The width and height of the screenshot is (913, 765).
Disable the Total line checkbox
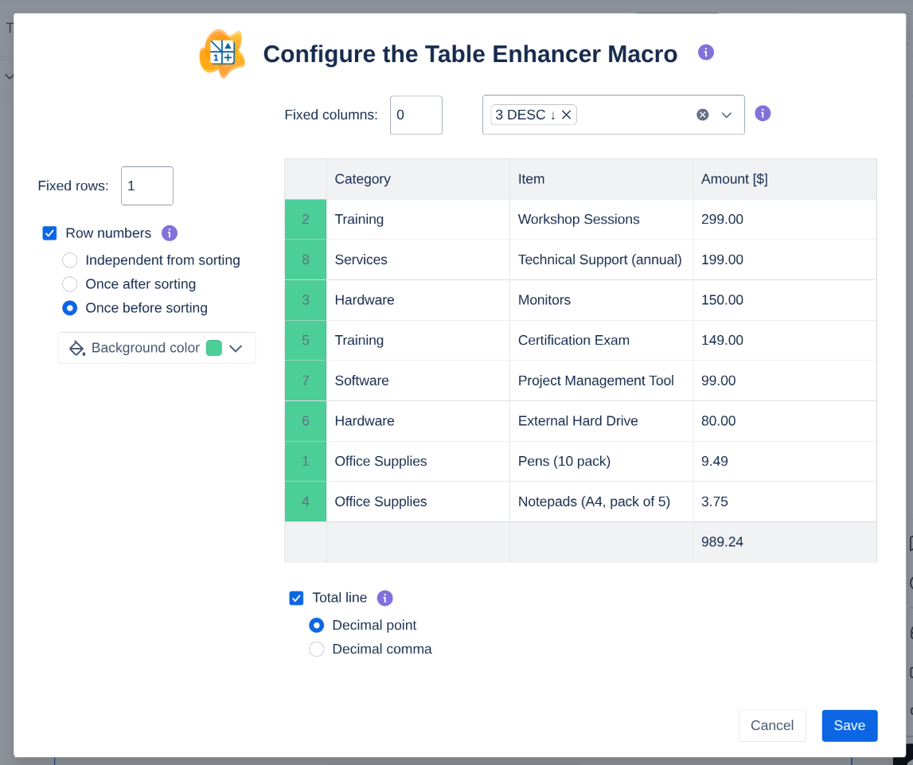click(297, 598)
